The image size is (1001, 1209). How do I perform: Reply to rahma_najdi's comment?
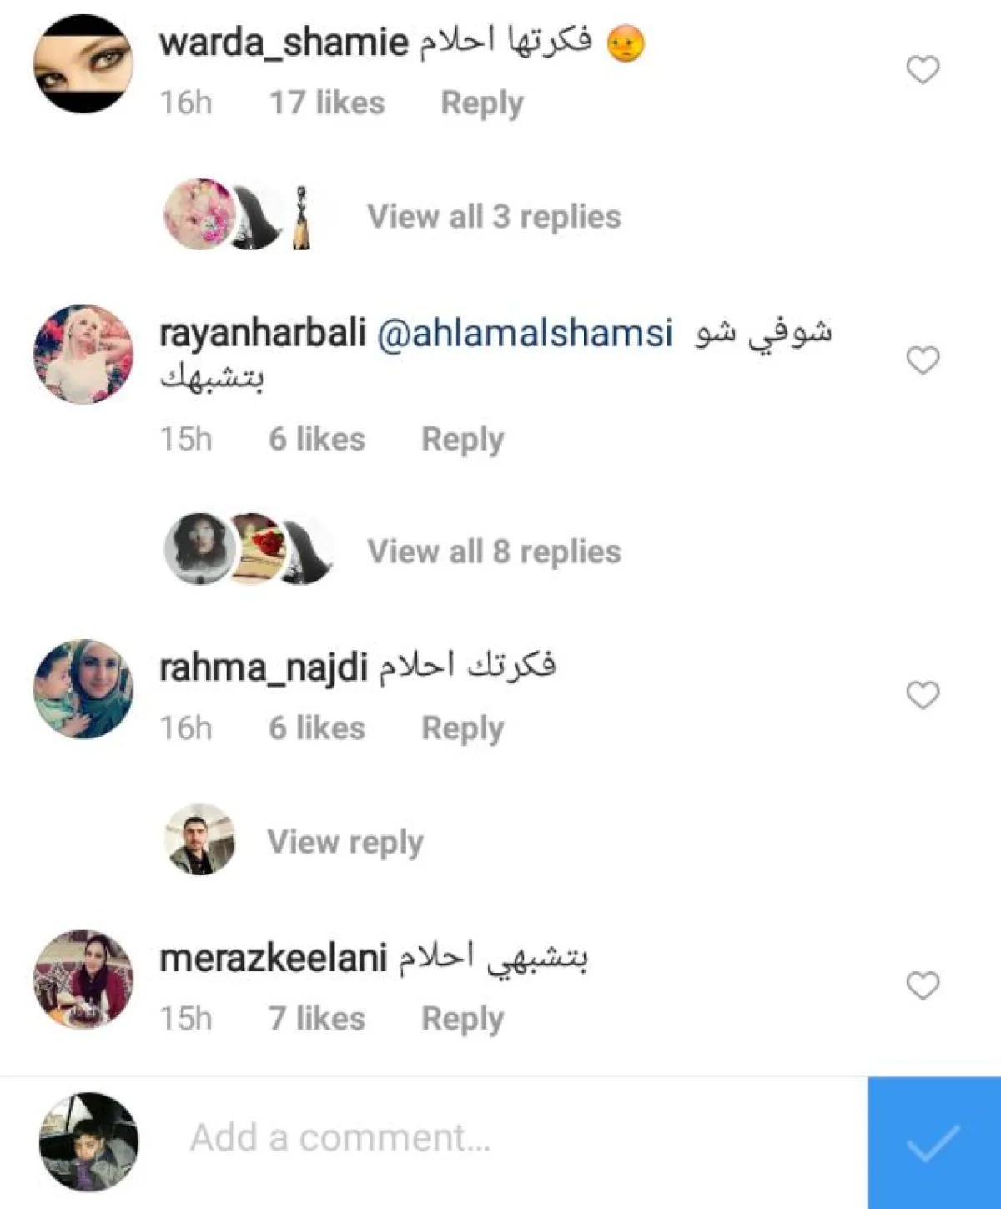tap(463, 728)
